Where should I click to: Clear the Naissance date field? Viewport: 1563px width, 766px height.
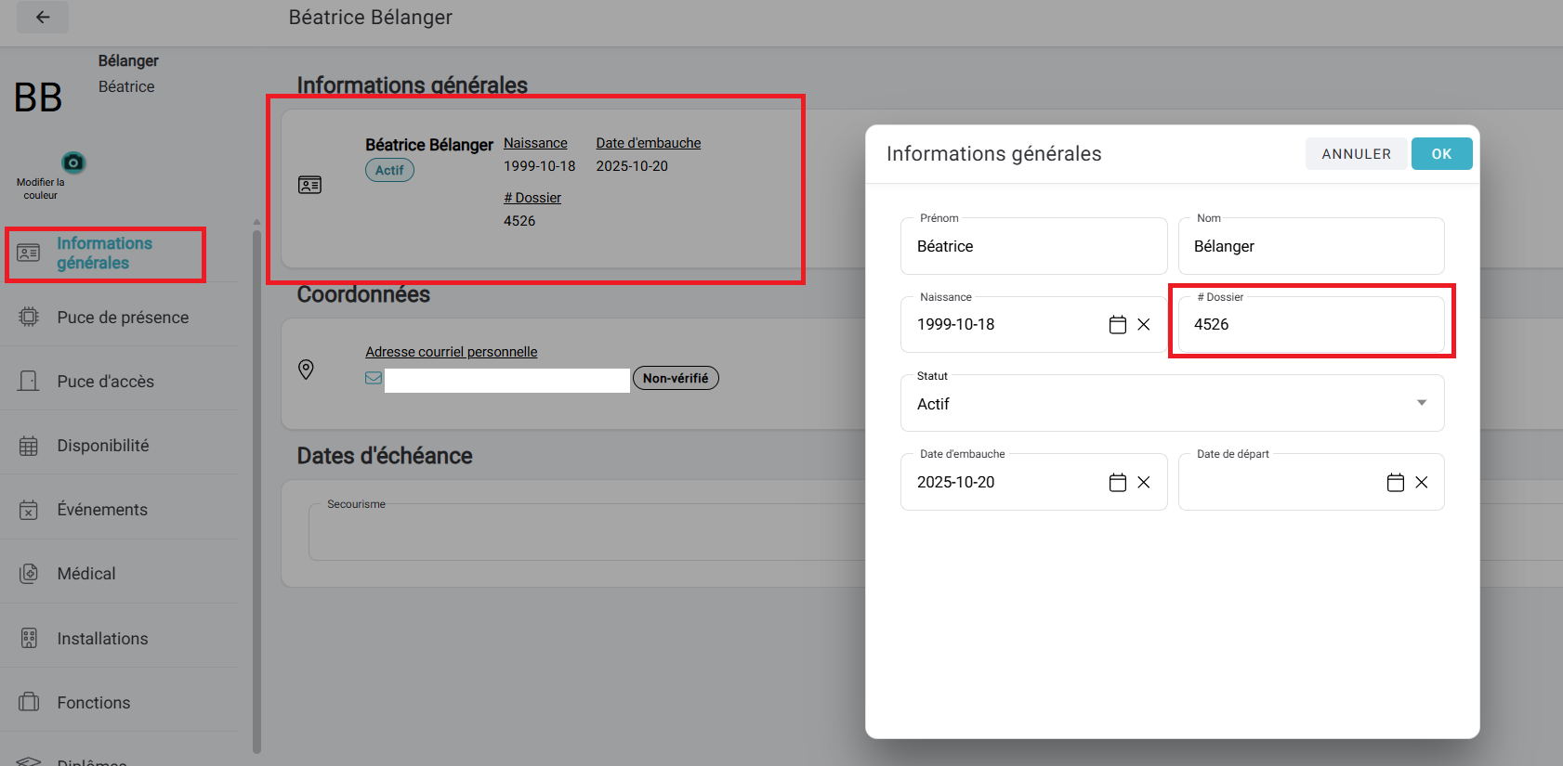tap(1144, 325)
